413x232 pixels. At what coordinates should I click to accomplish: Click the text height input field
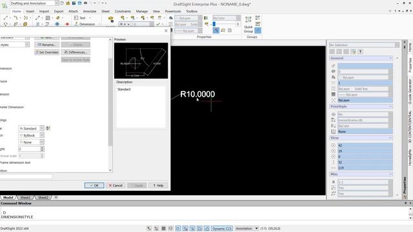(x=29, y=149)
